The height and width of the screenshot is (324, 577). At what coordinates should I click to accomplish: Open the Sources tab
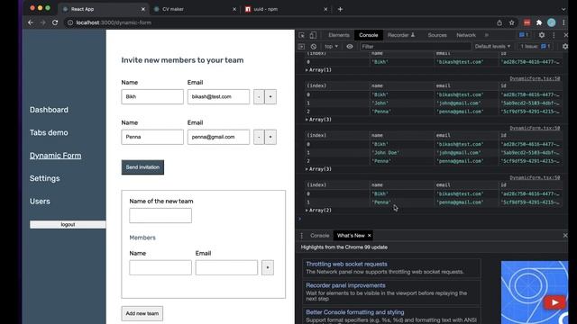coord(437,35)
